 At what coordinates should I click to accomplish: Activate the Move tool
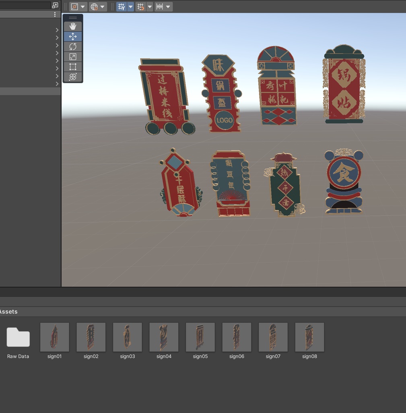pyautogui.click(x=73, y=36)
